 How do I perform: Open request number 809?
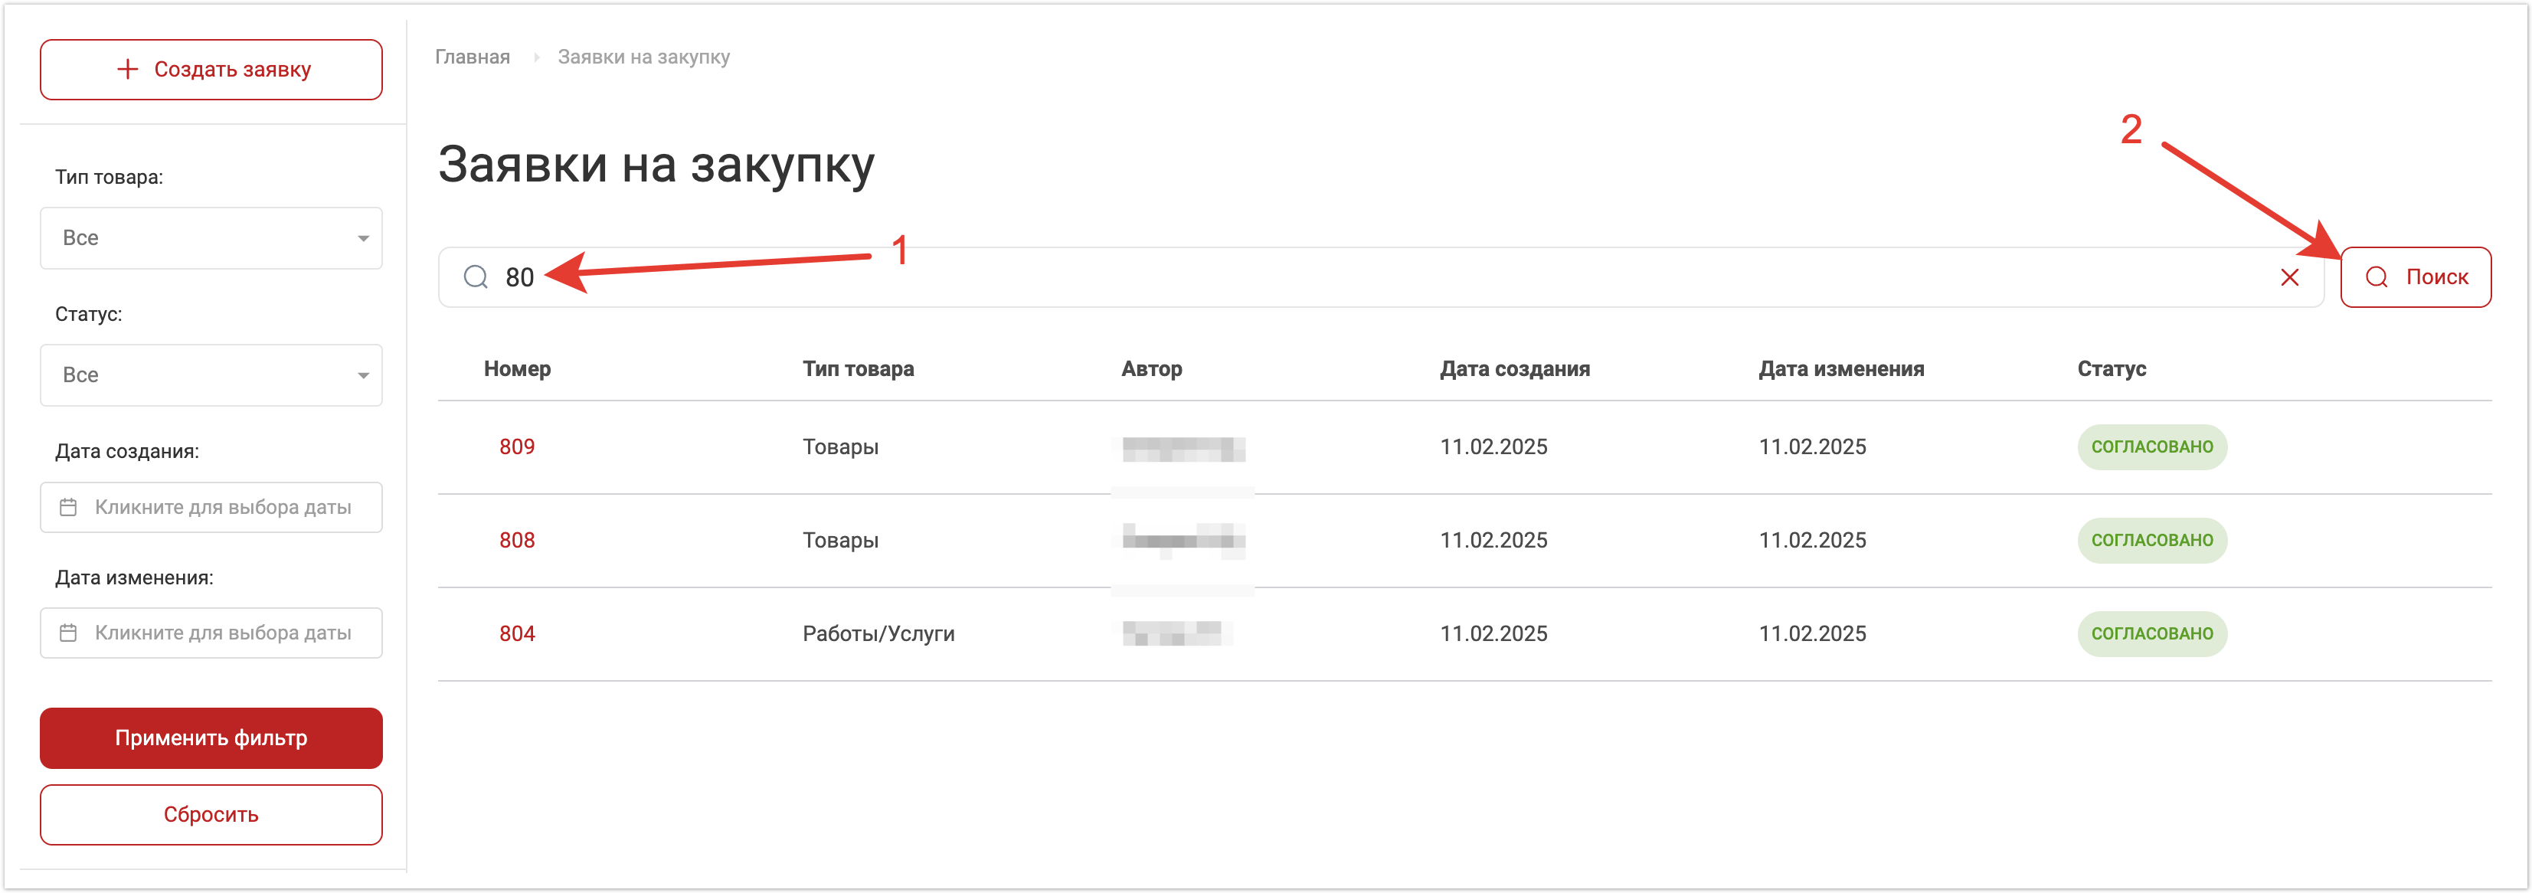coord(517,447)
